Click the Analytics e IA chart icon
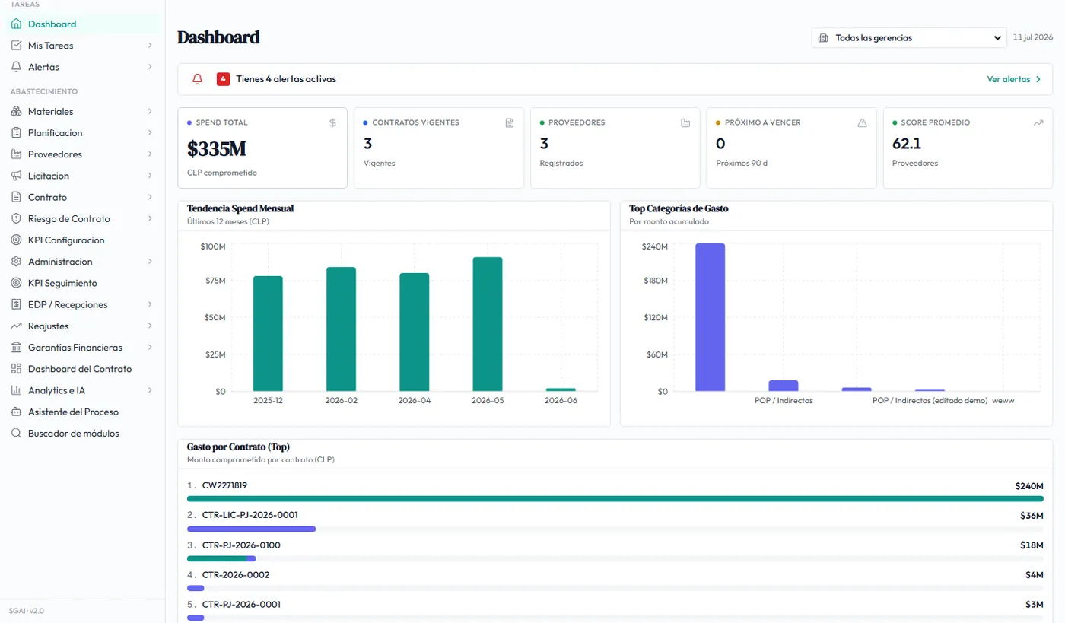 (16, 390)
